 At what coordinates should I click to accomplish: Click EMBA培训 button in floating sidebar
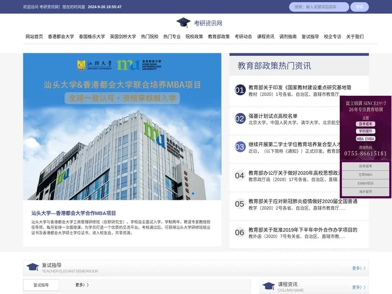coord(365,183)
